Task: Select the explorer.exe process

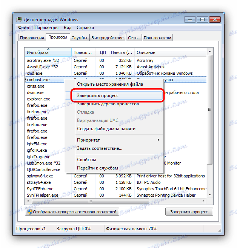Action: tap(38, 99)
